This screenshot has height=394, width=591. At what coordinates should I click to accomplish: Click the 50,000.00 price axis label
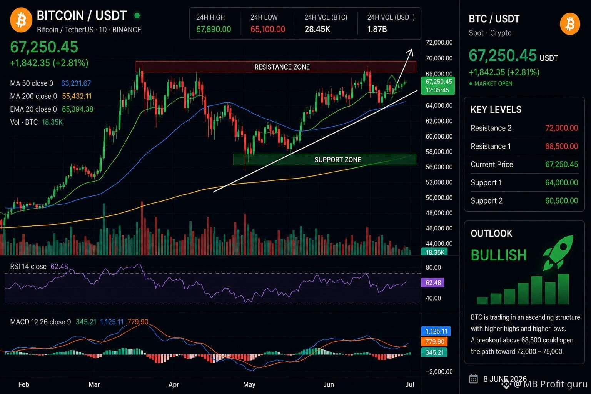(439, 198)
